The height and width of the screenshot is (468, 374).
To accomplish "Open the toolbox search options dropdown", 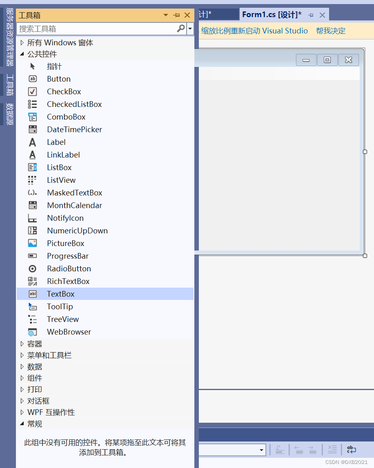I will pyautogui.click(x=190, y=29).
